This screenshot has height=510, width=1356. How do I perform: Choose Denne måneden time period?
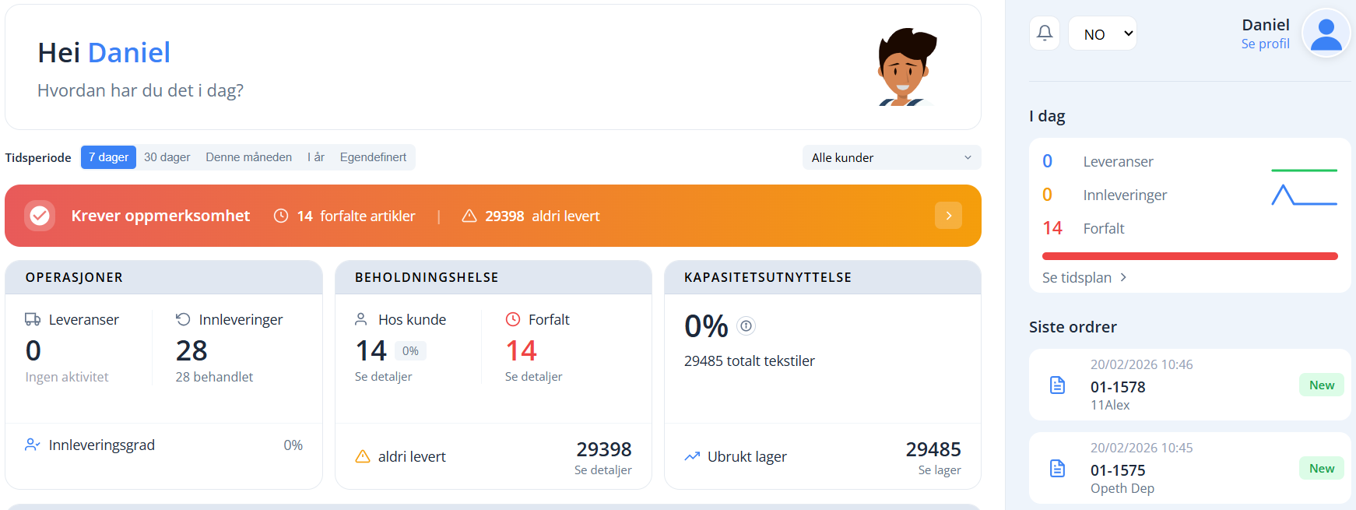tap(248, 157)
